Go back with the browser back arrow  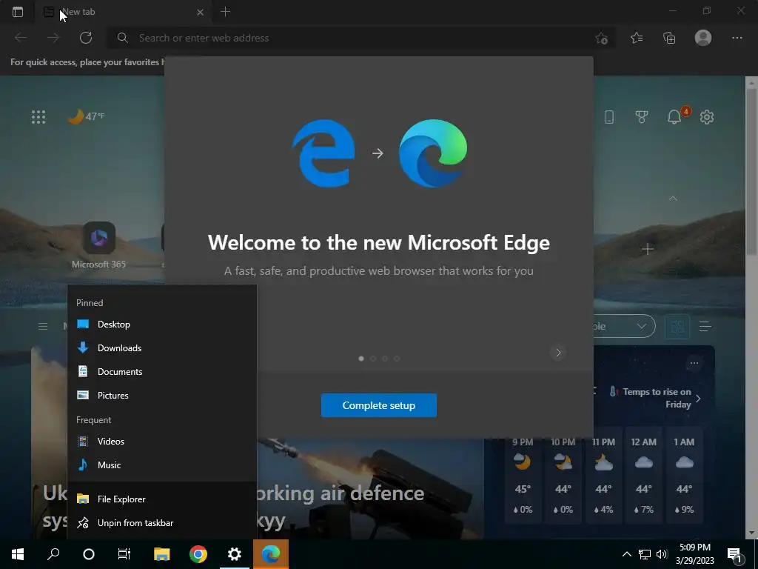(21, 38)
